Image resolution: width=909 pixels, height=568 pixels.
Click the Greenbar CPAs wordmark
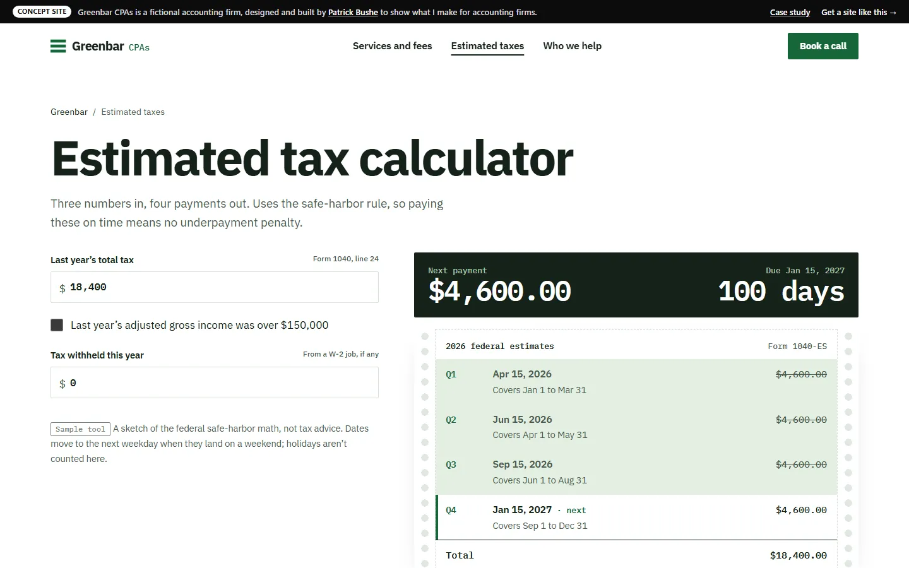(x=110, y=46)
